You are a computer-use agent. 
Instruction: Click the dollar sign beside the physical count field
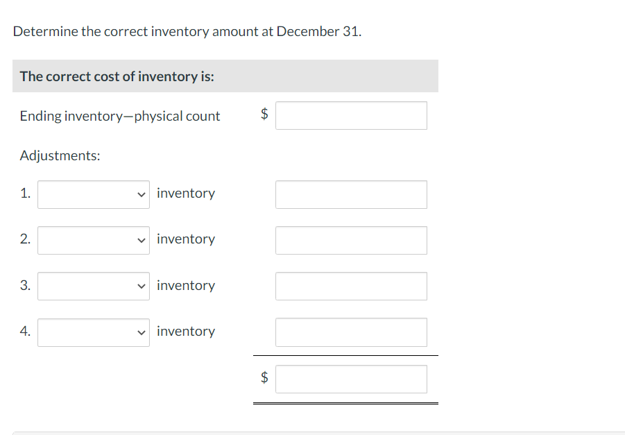click(264, 115)
